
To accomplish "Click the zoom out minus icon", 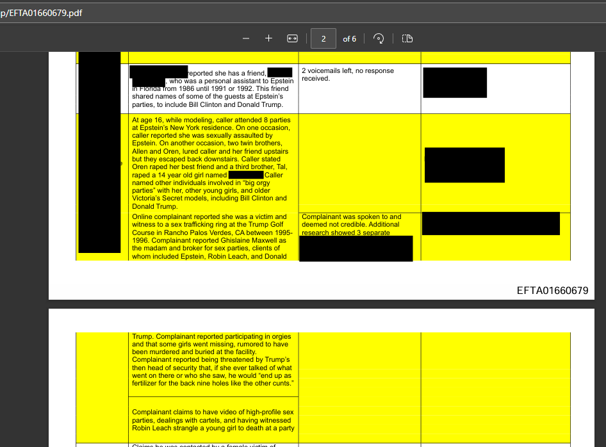I will tap(246, 38).
